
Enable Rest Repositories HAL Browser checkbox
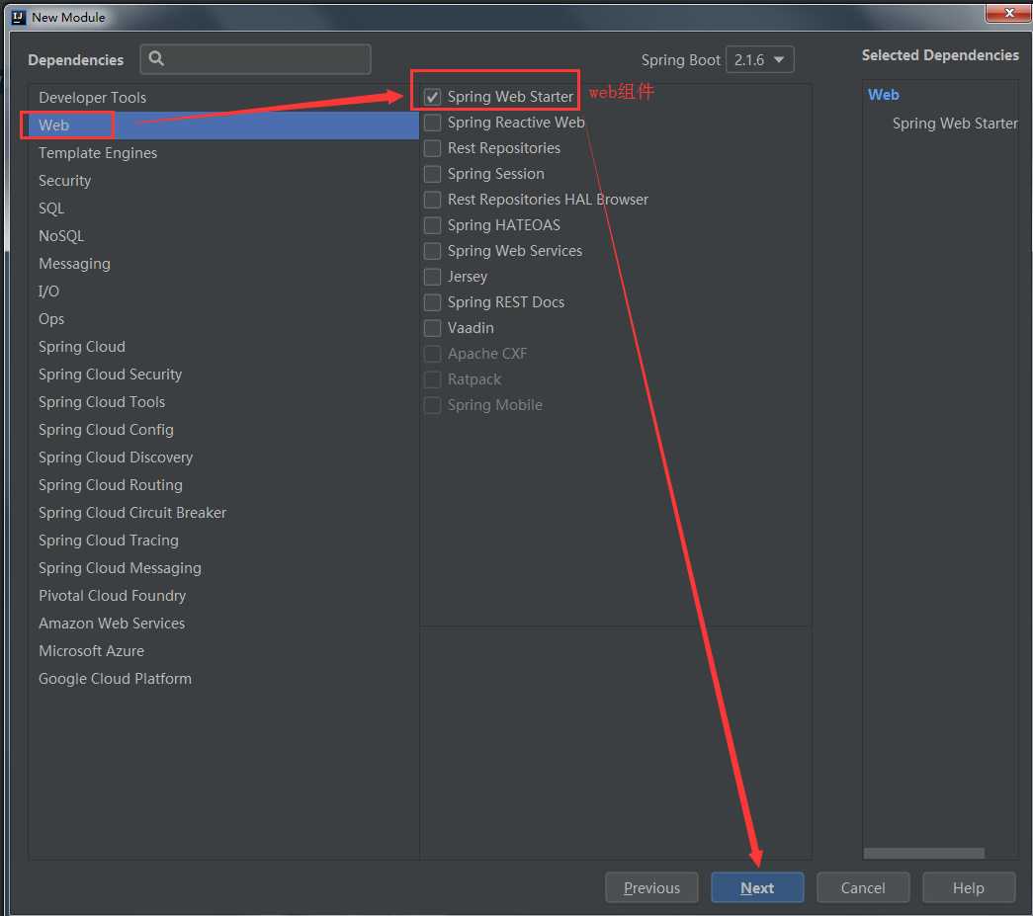point(432,200)
